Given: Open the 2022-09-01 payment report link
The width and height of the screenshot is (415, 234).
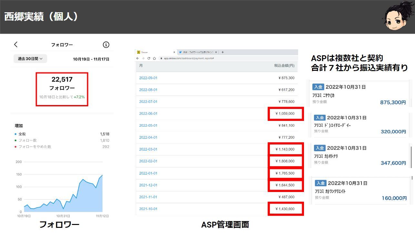Looking at the screenshot, I should coord(148,78).
